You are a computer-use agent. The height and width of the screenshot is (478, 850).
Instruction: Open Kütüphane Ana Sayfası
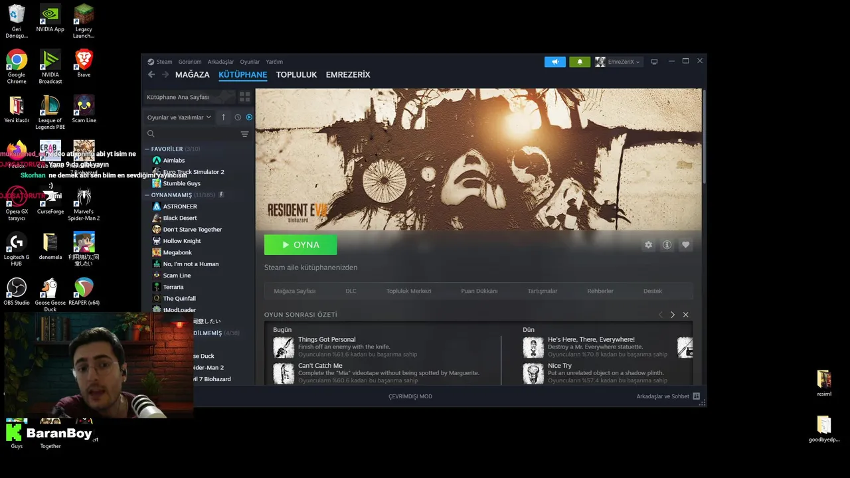190,97
